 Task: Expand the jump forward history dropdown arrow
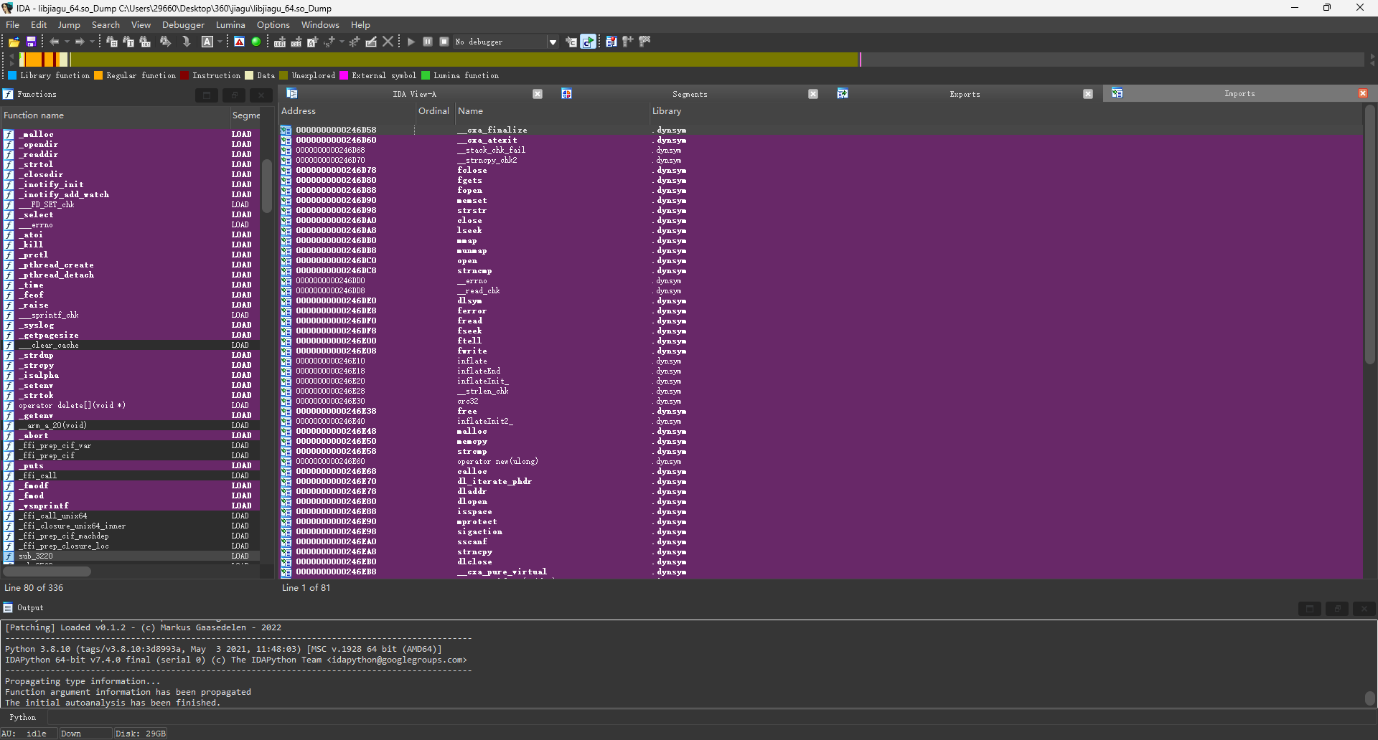point(92,42)
